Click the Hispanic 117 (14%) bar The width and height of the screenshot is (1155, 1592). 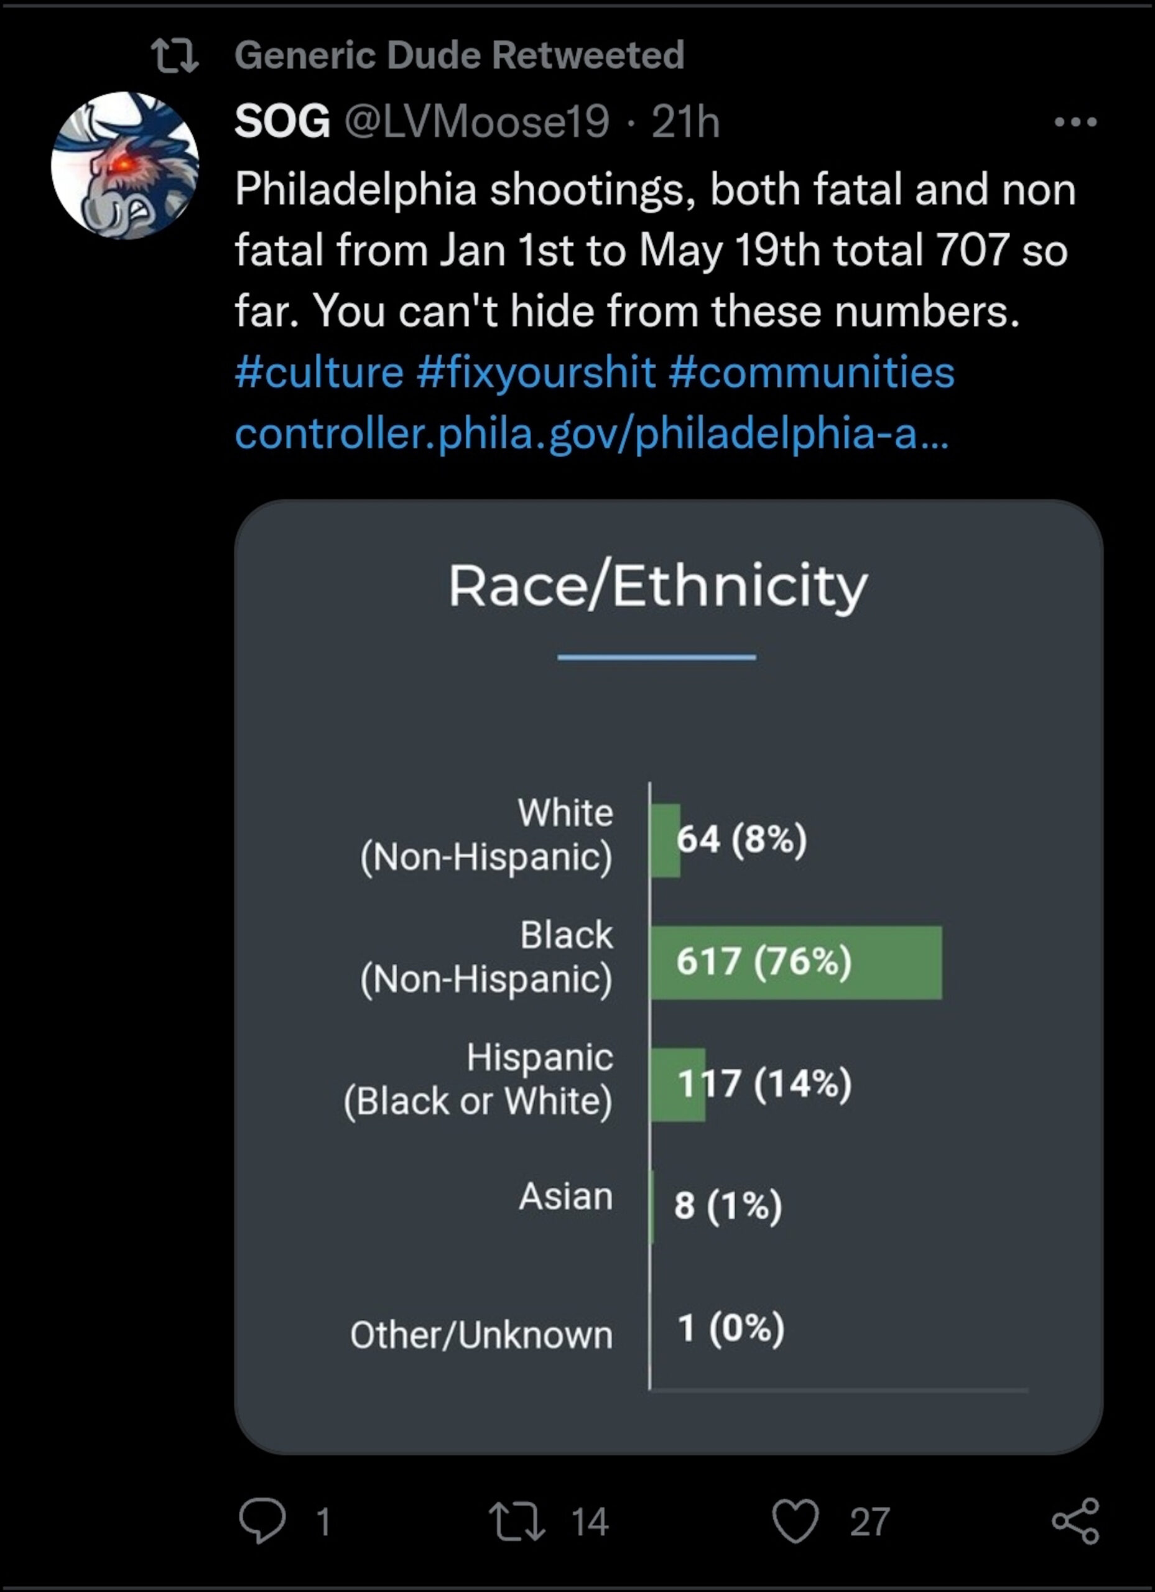click(x=677, y=1084)
